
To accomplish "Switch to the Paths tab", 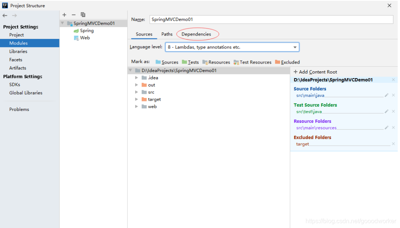I will (x=167, y=34).
